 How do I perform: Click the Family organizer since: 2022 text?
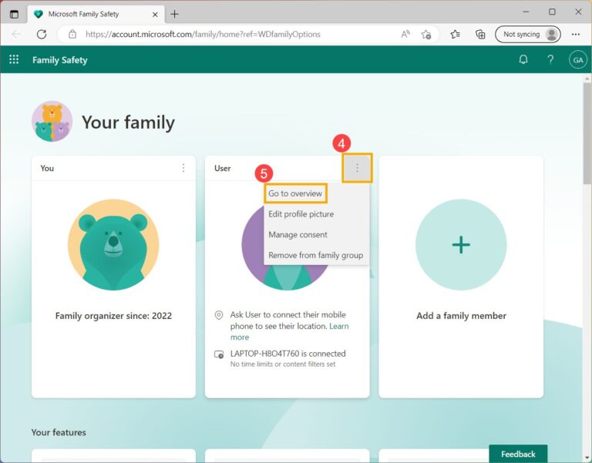tap(113, 316)
